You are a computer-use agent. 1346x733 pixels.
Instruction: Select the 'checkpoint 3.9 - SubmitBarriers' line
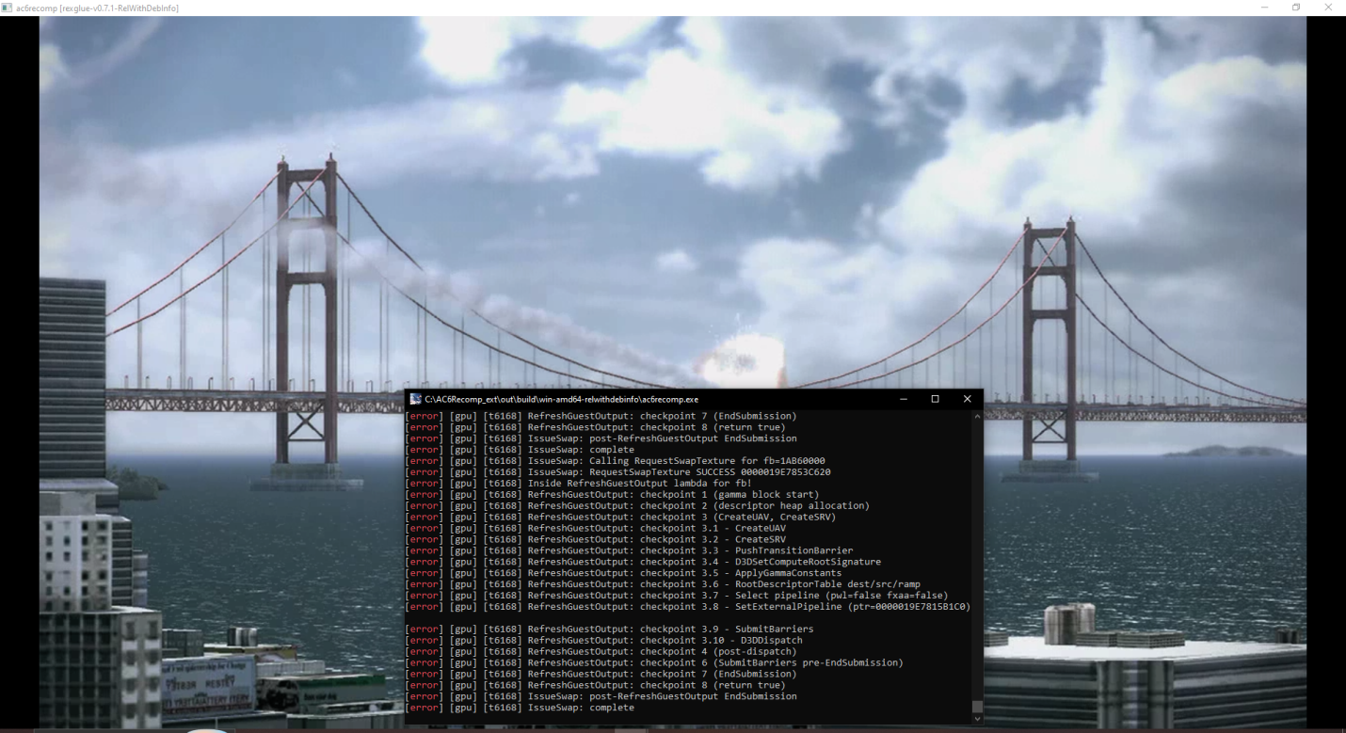point(609,629)
